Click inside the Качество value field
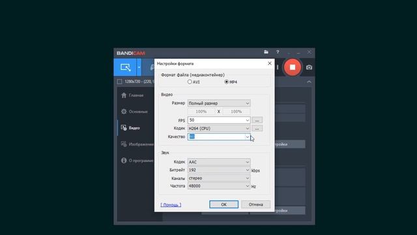This screenshot has height=235, width=417. coord(216,136)
